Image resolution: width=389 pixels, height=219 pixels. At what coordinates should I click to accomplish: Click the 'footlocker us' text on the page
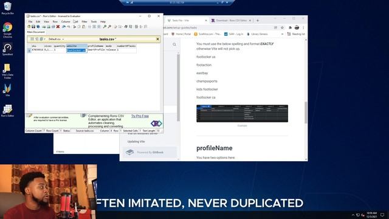pos(206,57)
